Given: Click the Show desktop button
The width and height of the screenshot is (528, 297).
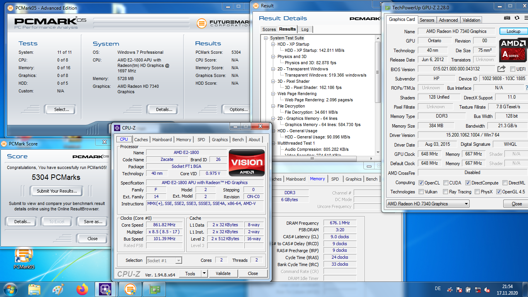Looking at the screenshot, I should pyautogui.click(x=525, y=289).
